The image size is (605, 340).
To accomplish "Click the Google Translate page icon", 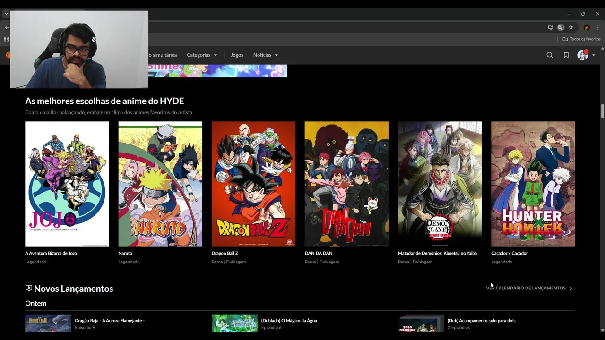I will (561, 27).
